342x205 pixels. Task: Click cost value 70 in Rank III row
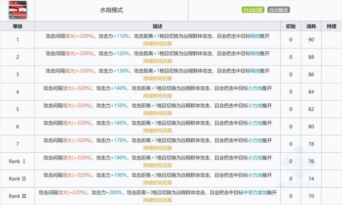[311, 196]
